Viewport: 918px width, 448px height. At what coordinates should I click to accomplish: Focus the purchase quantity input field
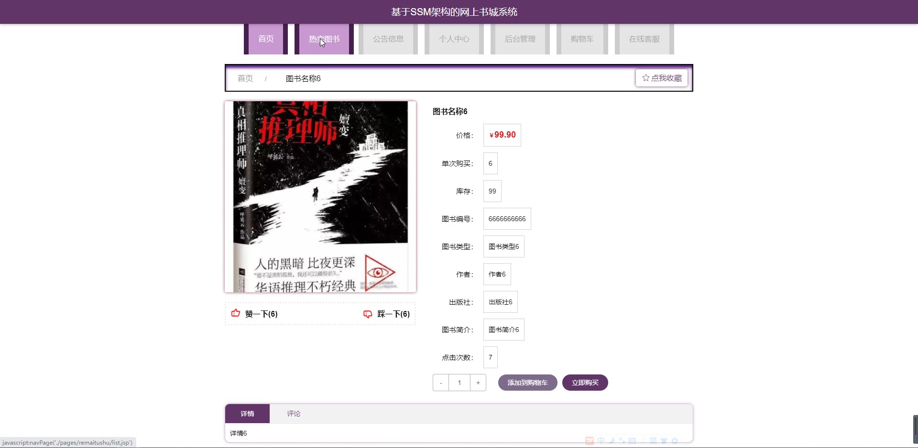[459, 383]
